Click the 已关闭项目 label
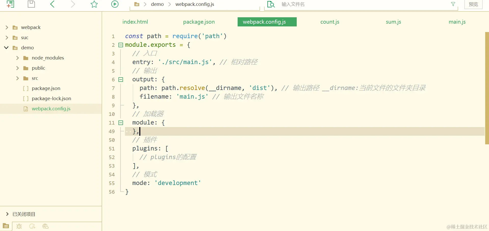489x231 pixels. [x=24, y=214]
